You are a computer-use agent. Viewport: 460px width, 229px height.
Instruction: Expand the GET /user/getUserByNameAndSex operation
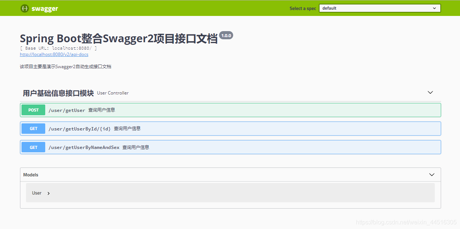230,147
